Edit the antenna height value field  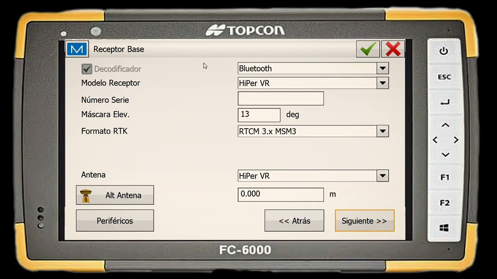(281, 195)
